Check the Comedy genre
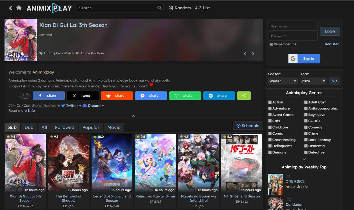354x210 pixels. pyautogui.click(x=306, y=127)
